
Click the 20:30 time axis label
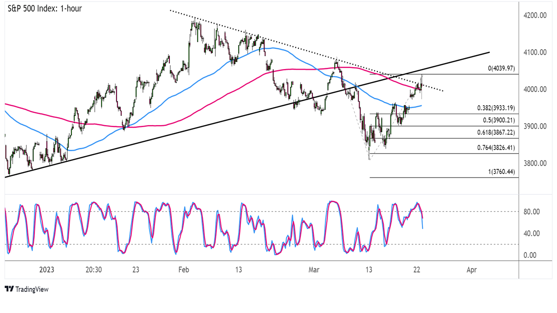[94, 269]
